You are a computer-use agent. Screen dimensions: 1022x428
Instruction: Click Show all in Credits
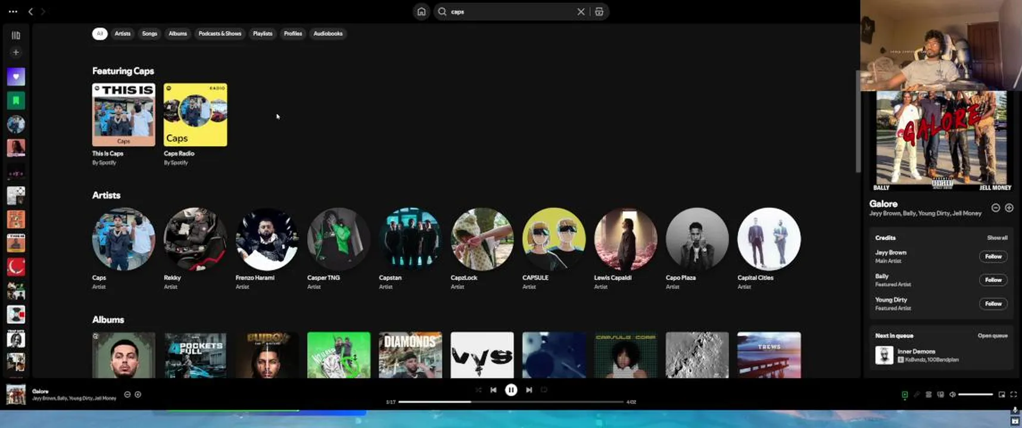997,238
